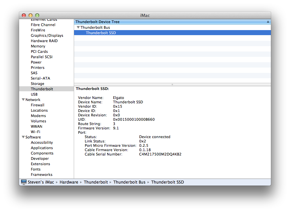Image resolution: width=290 pixels, height=212 pixels.
Task: Sort by Thunderbolt Device Tree column arrow
Action: click(268, 22)
